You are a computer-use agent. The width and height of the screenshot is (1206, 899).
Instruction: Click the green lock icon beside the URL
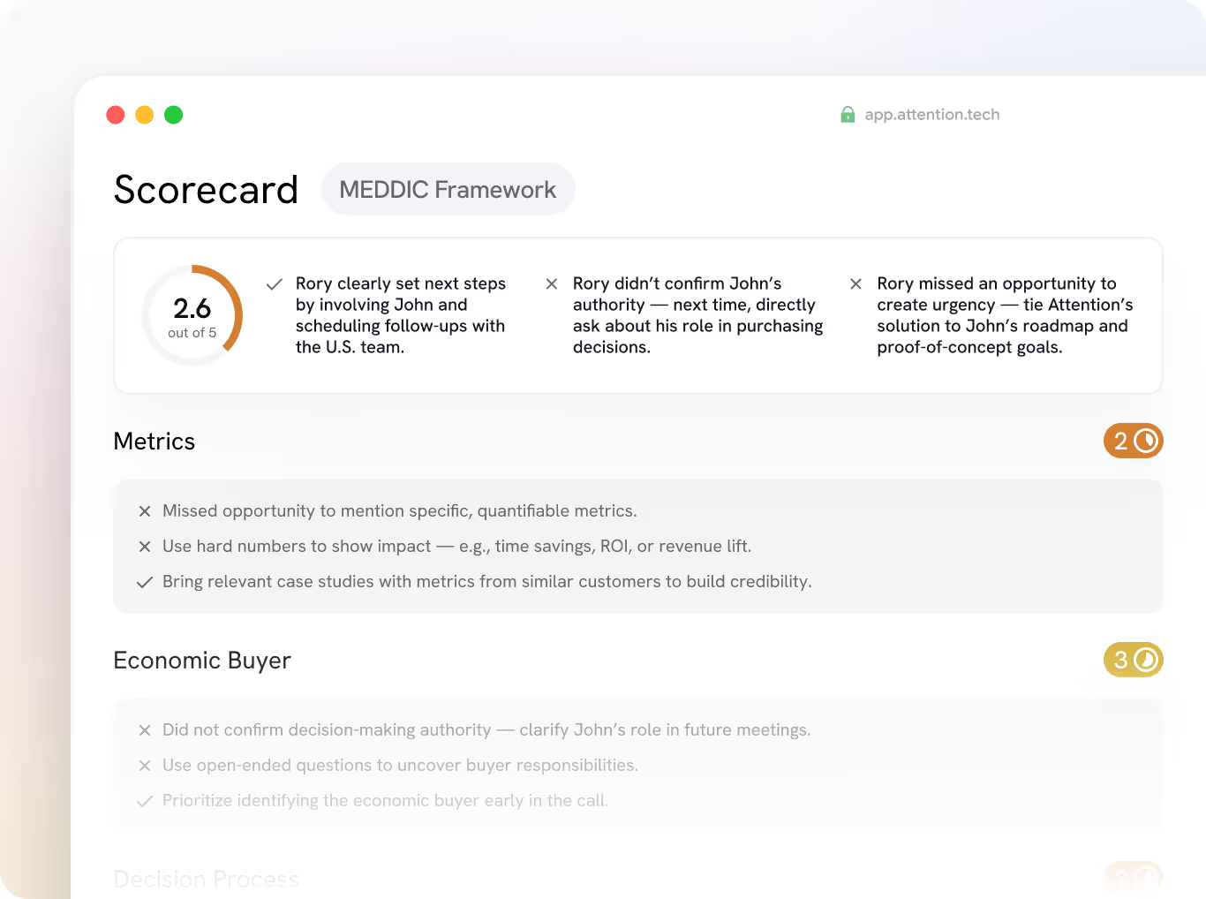point(848,115)
